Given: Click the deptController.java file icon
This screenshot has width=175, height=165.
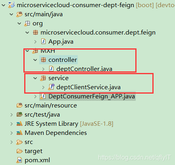Looking at the screenshot, I should point(51,69).
